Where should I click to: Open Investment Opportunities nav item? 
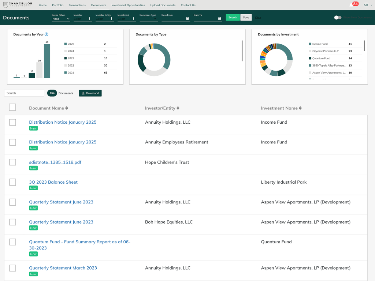pos(128,5)
